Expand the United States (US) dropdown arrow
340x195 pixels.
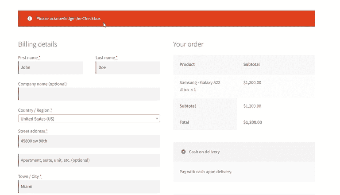157,119
